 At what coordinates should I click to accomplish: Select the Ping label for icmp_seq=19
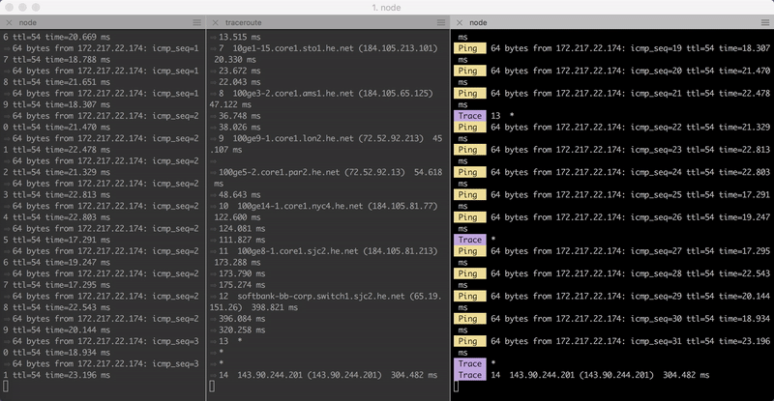tap(470, 48)
